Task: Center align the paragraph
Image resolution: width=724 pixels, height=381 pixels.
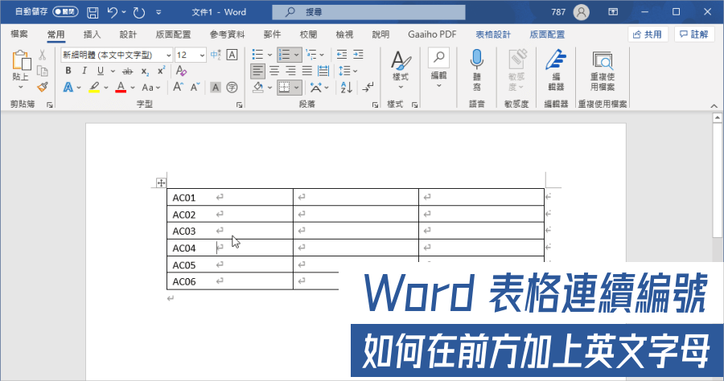Action: click(274, 71)
